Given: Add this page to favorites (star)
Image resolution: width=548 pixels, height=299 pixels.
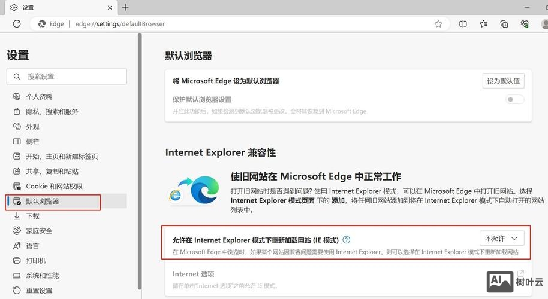Looking at the screenshot, I should pos(438,24).
